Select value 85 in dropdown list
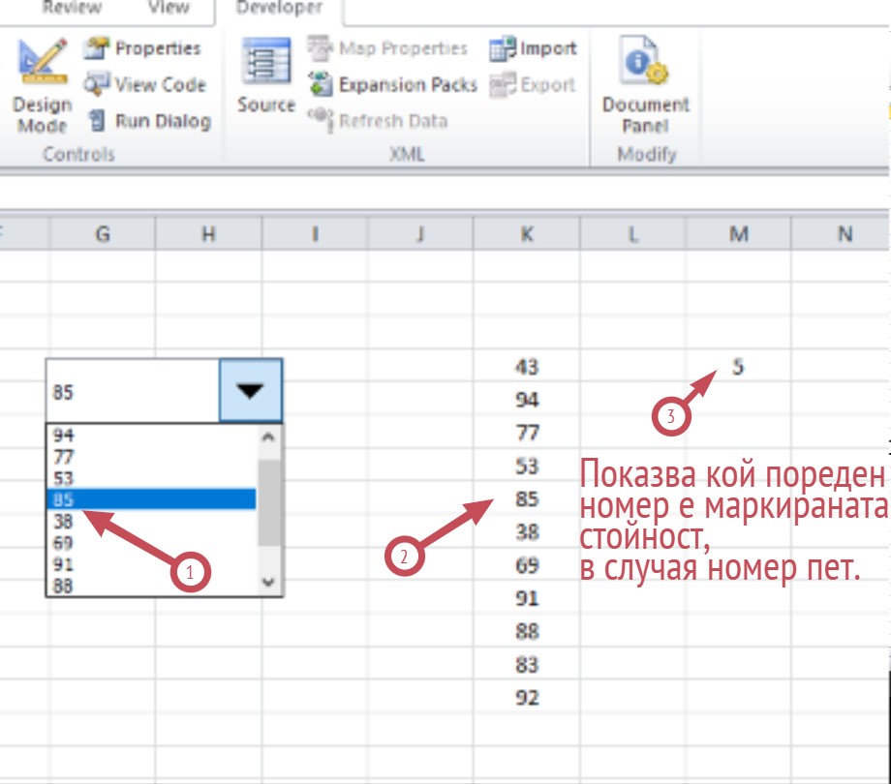 tap(150, 498)
